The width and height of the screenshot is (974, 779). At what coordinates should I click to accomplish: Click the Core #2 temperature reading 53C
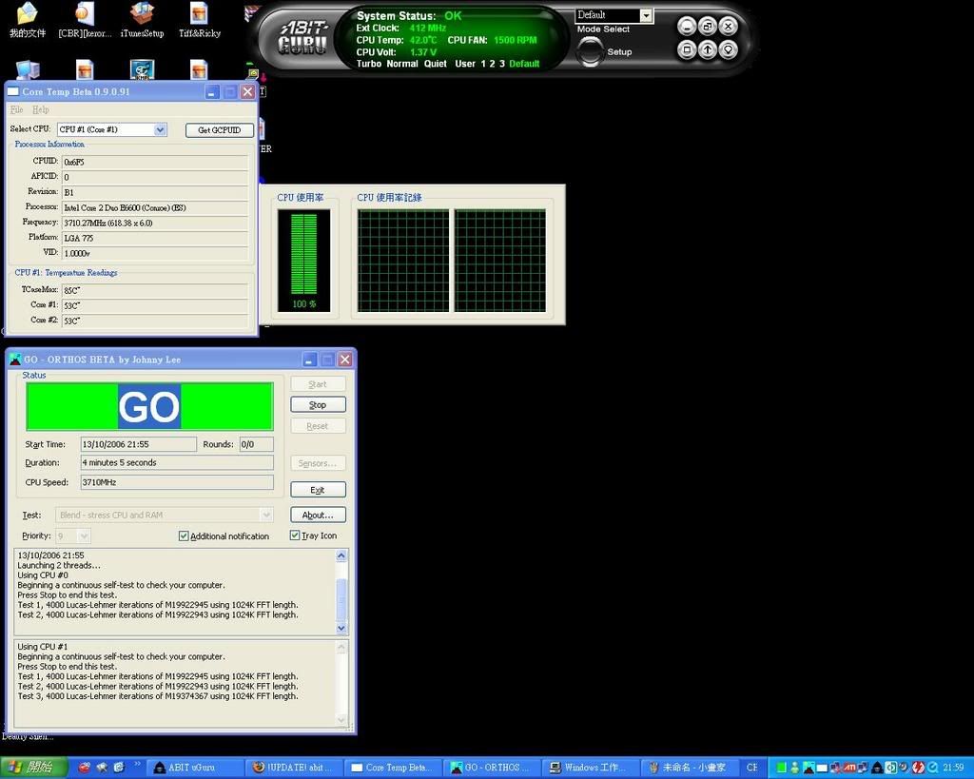[155, 321]
